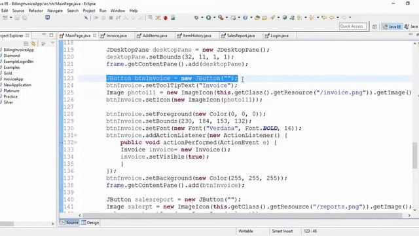
Task: Click the Last Edit Location arrow icon
Action: (x=324, y=18)
